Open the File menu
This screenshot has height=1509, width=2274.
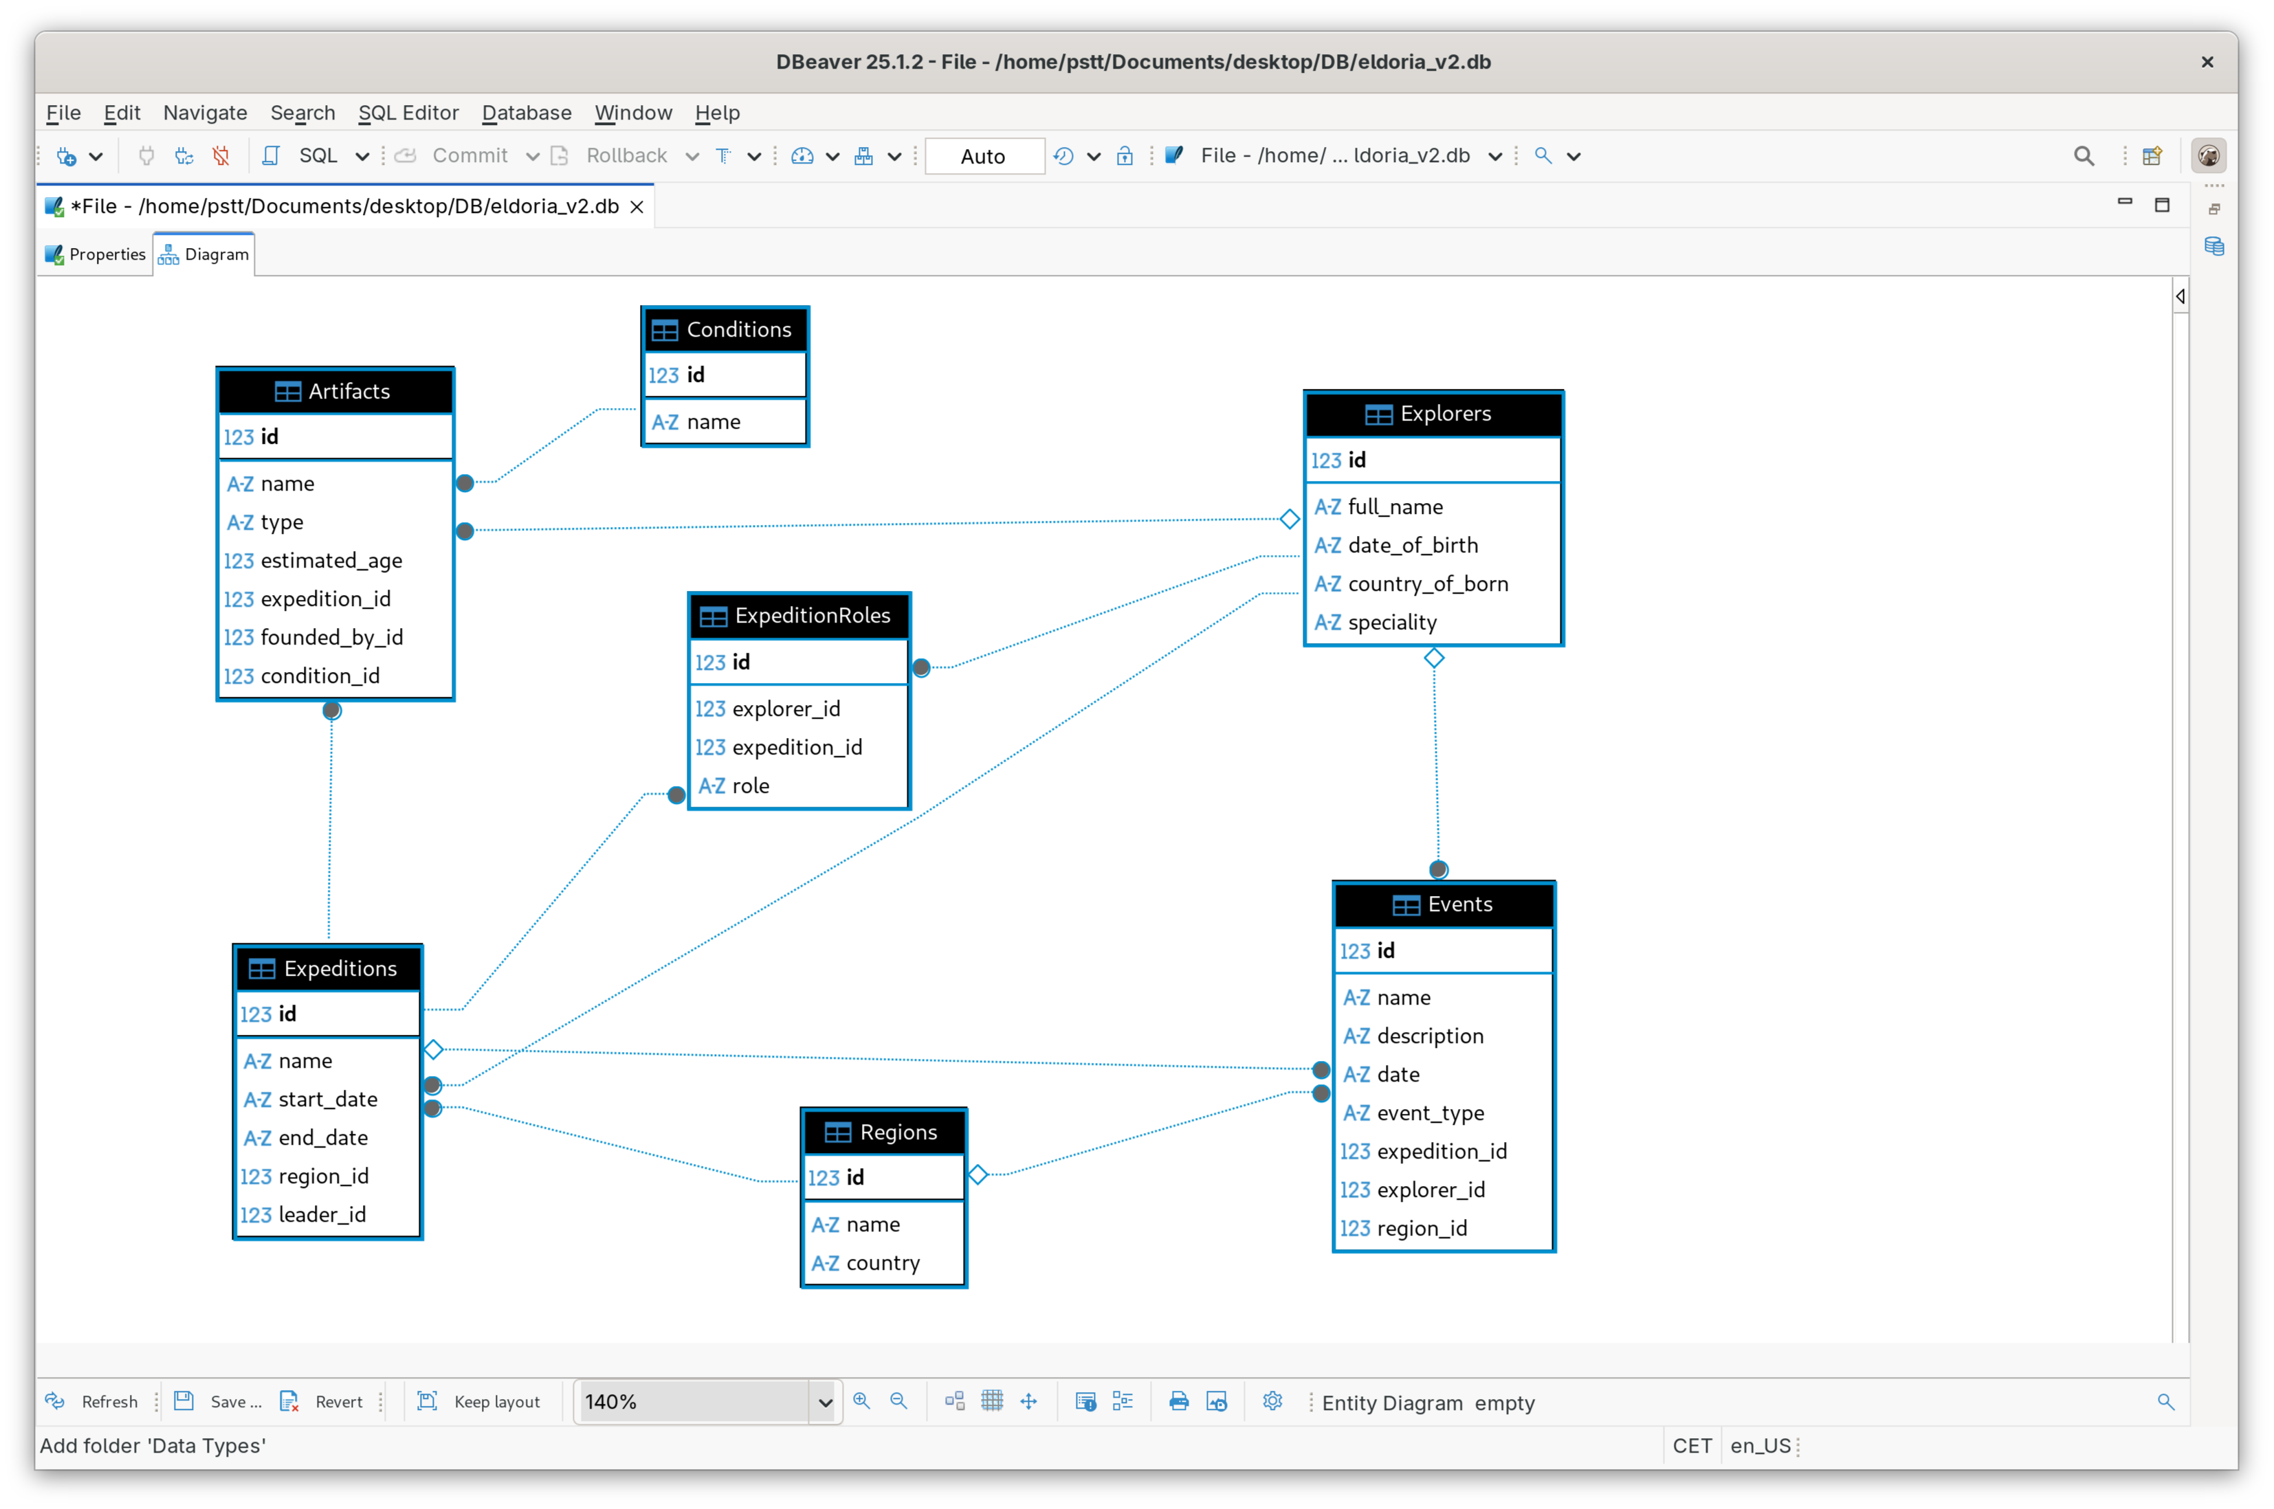coord(63,113)
